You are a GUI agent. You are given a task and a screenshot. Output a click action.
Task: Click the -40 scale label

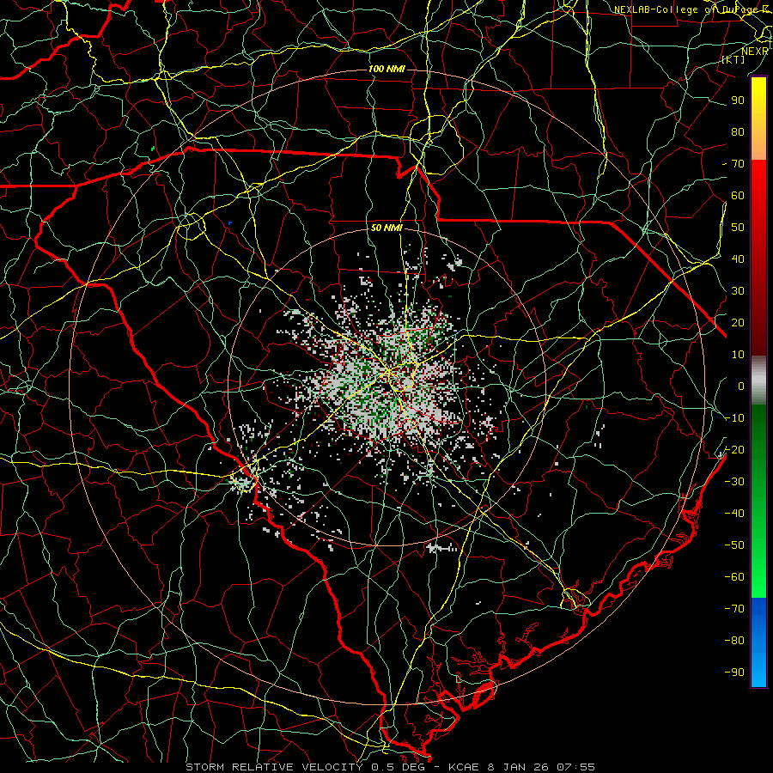pyautogui.click(x=734, y=514)
